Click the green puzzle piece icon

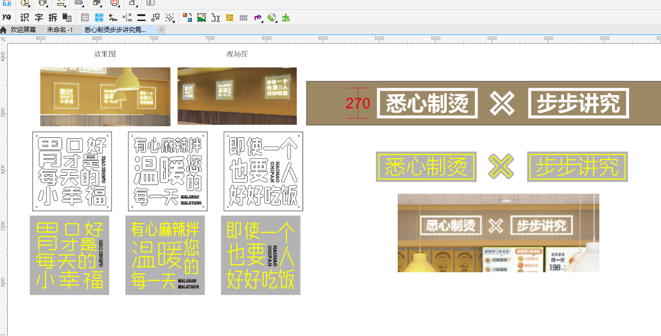286,17
